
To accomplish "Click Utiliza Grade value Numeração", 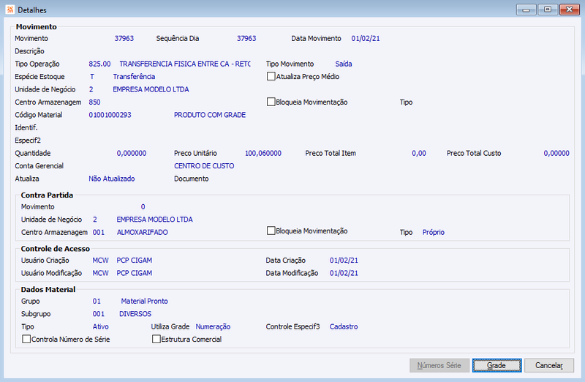I will [213, 326].
